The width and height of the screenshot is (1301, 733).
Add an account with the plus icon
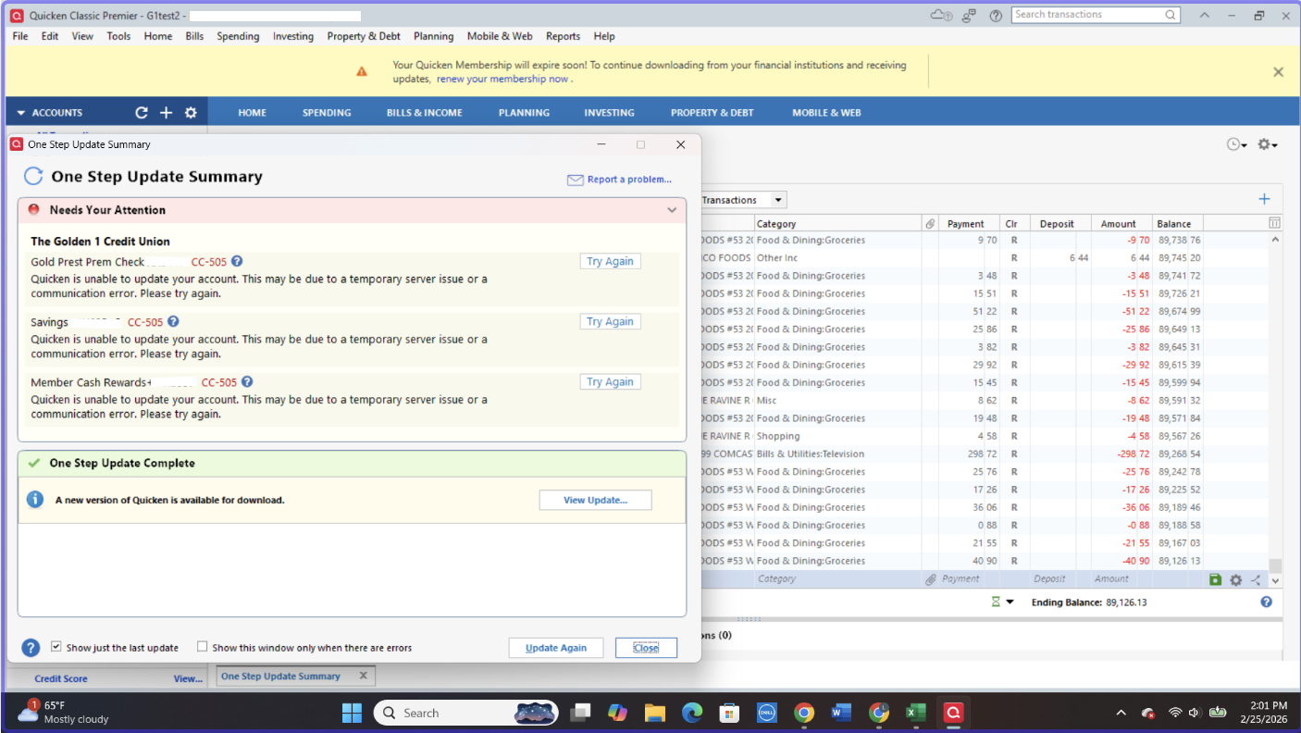tap(167, 113)
